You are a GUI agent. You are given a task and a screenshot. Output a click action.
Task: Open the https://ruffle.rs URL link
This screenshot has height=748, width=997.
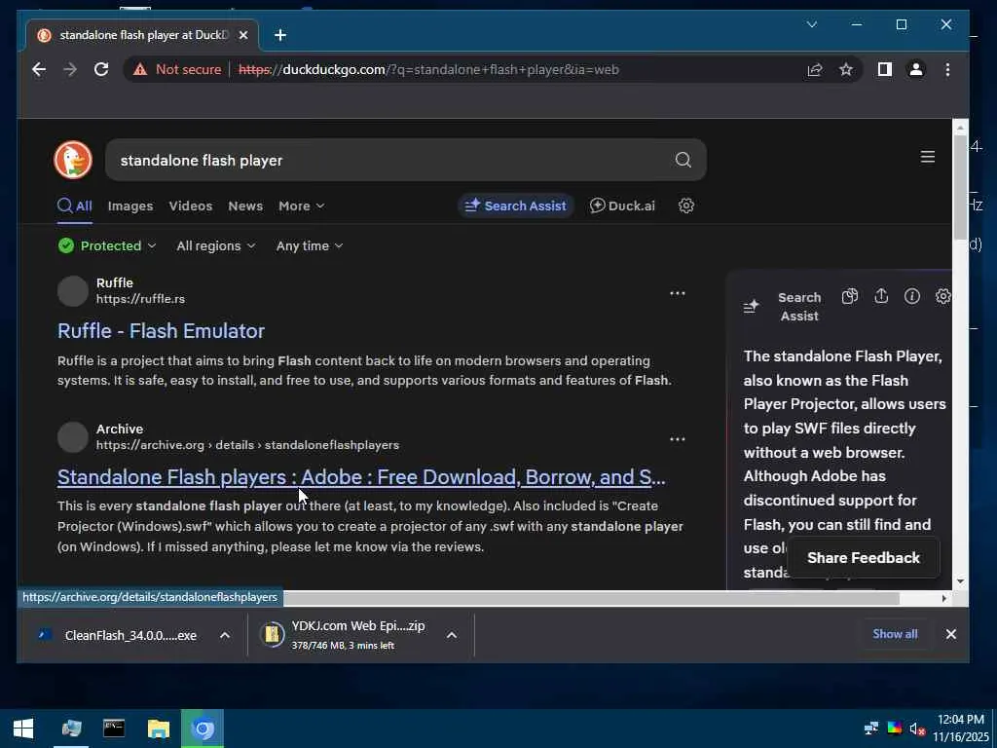pyautogui.click(x=140, y=299)
